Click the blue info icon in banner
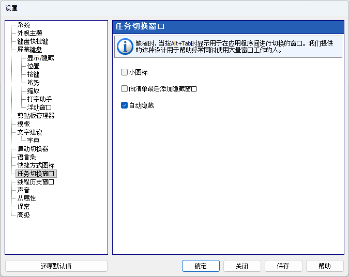The image size is (349, 277). pyautogui.click(x=125, y=47)
